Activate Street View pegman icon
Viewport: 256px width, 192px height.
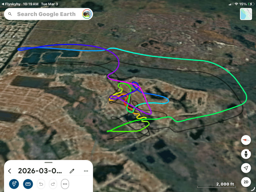pyautogui.click(x=246, y=154)
